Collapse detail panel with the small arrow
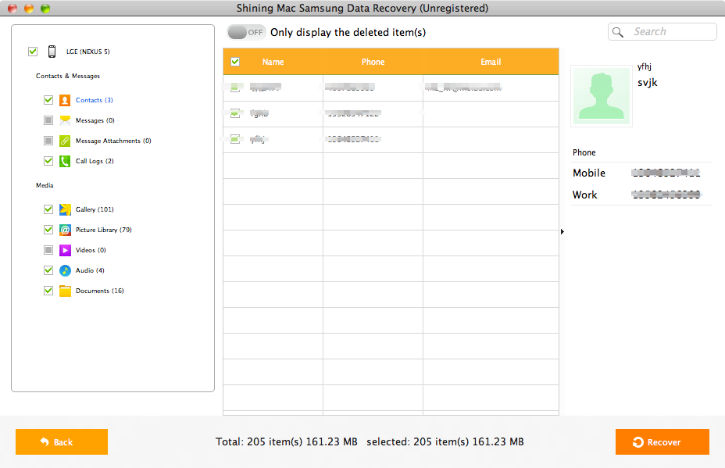The height and width of the screenshot is (468, 725). [x=562, y=231]
